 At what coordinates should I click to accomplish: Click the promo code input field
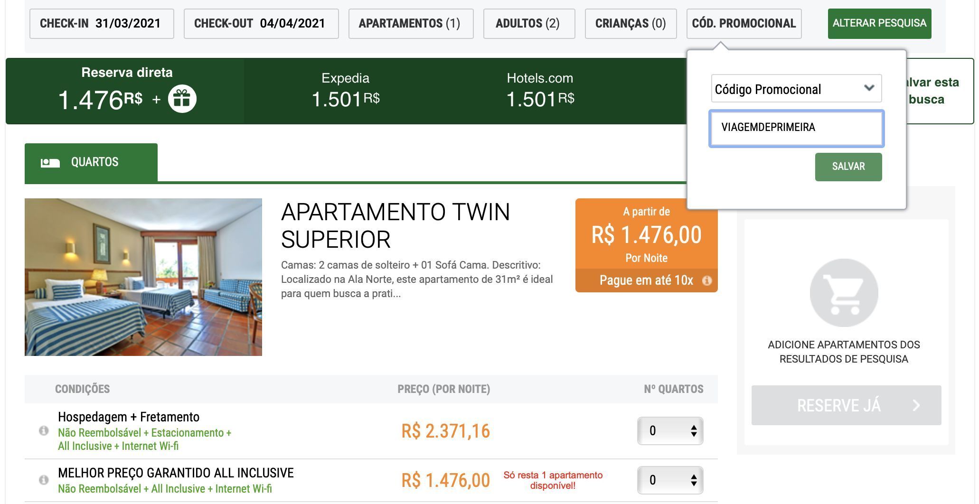pyautogui.click(x=796, y=128)
